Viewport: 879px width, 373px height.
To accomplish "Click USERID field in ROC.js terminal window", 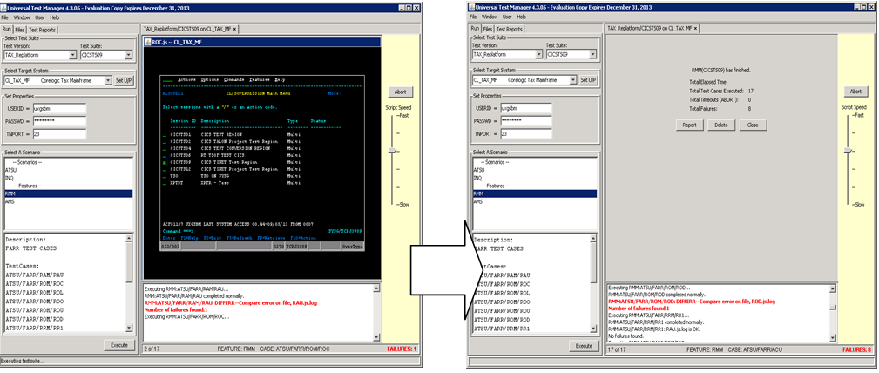I will 59,108.
